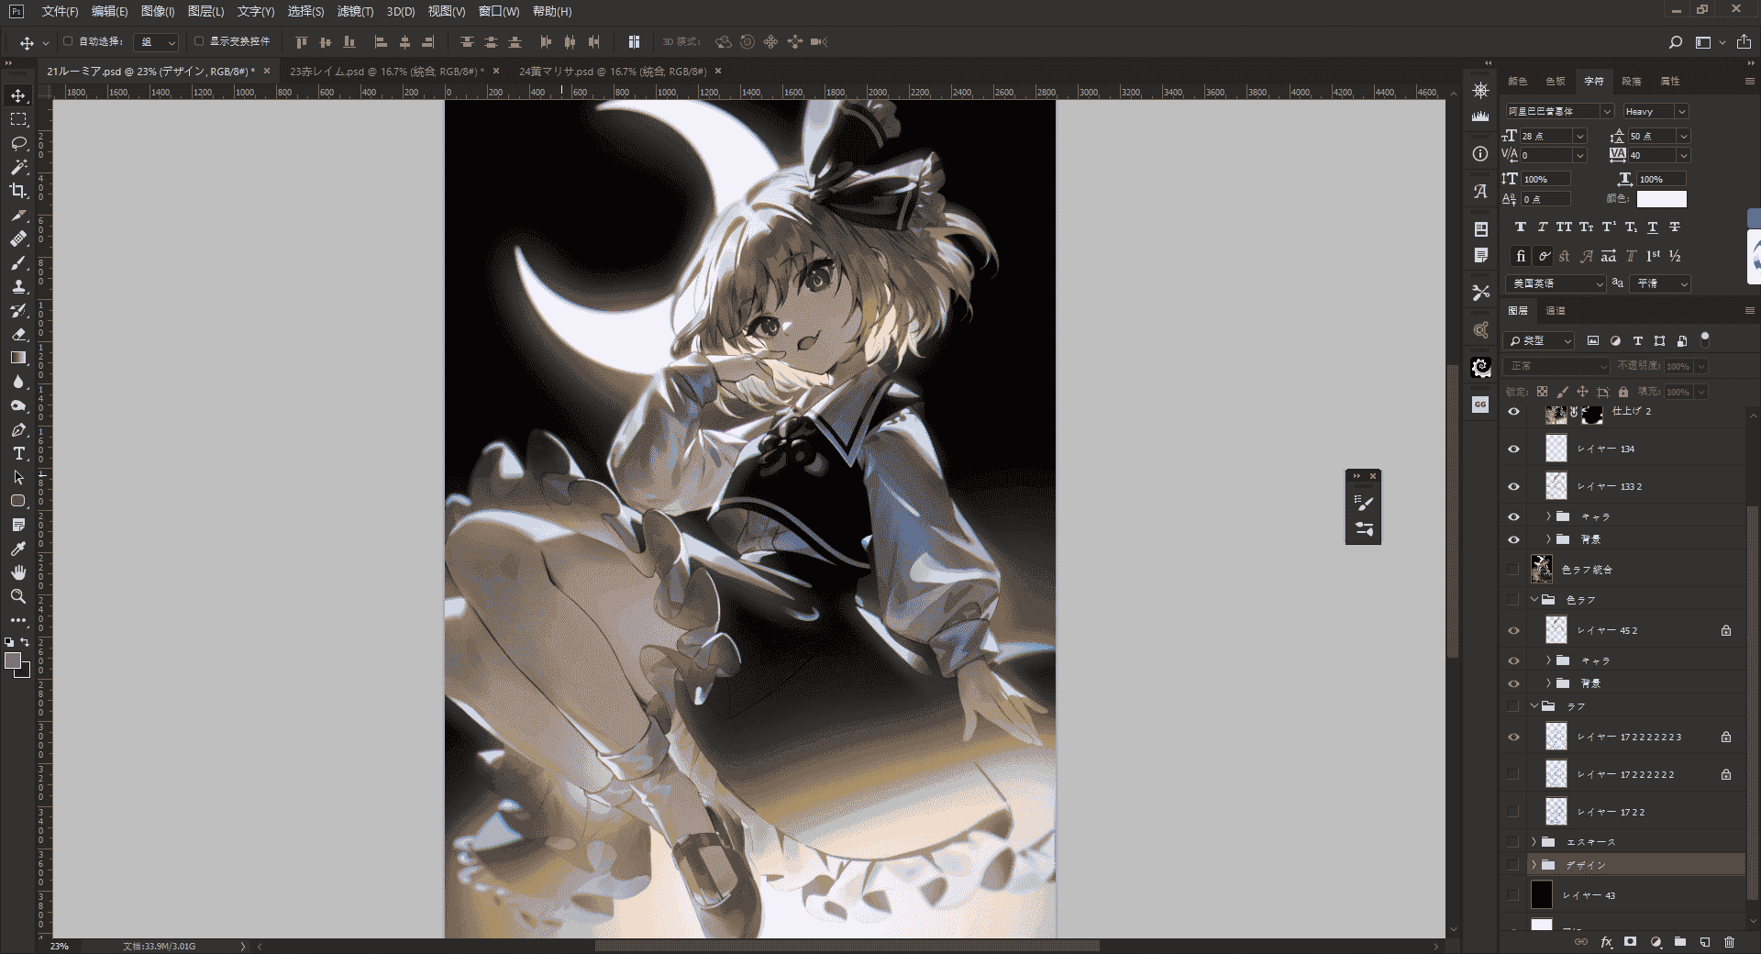Click the create new group folder icon
Image resolution: width=1761 pixels, height=954 pixels.
(1680, 942)
